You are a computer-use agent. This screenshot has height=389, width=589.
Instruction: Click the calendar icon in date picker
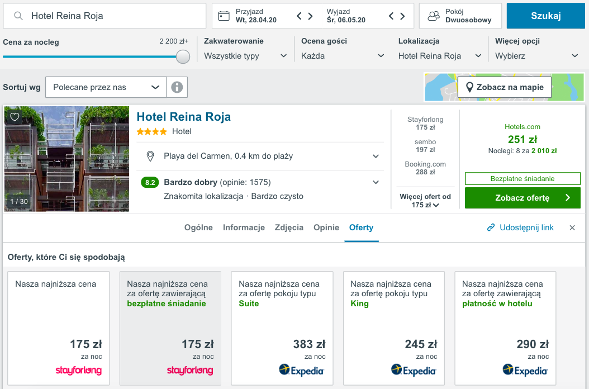coord(224,16)
